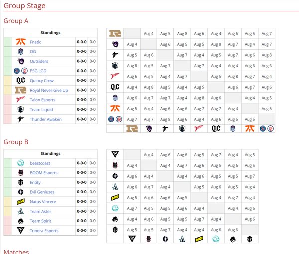
Task: Click Natus Vincere logo in Group B grid left column
Action: point(115,197)
